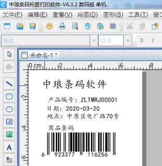Click database with green check icon
This screenshot has width=162, height=166.
coord(100,26)
